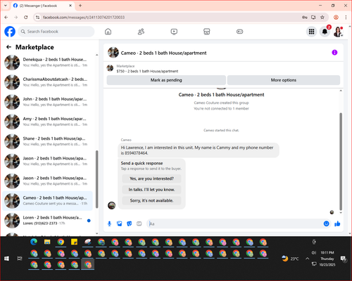Open the Denekqua conversation

click(x=48, y=63)
